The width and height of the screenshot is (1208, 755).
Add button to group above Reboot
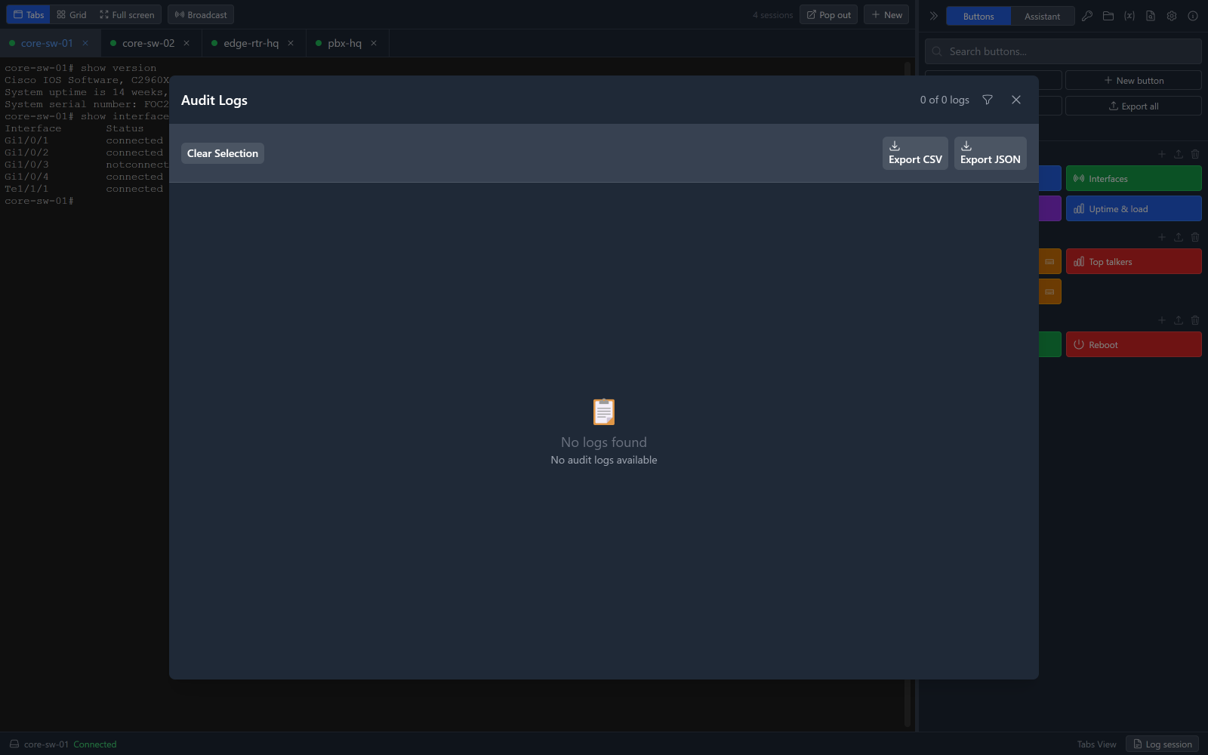point(1162,320)
